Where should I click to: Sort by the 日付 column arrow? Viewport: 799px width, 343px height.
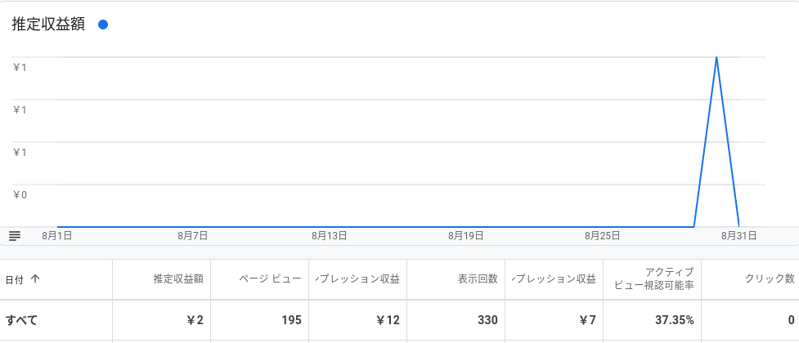point(35,278)
